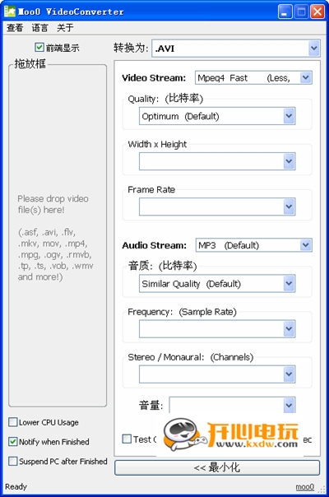Expand the Frequency Sample Rate dropdown

pos(217,328)
